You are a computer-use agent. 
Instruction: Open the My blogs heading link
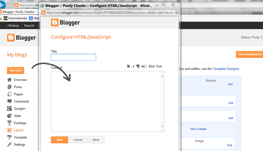pyautogui.click(x=17, y=55)
